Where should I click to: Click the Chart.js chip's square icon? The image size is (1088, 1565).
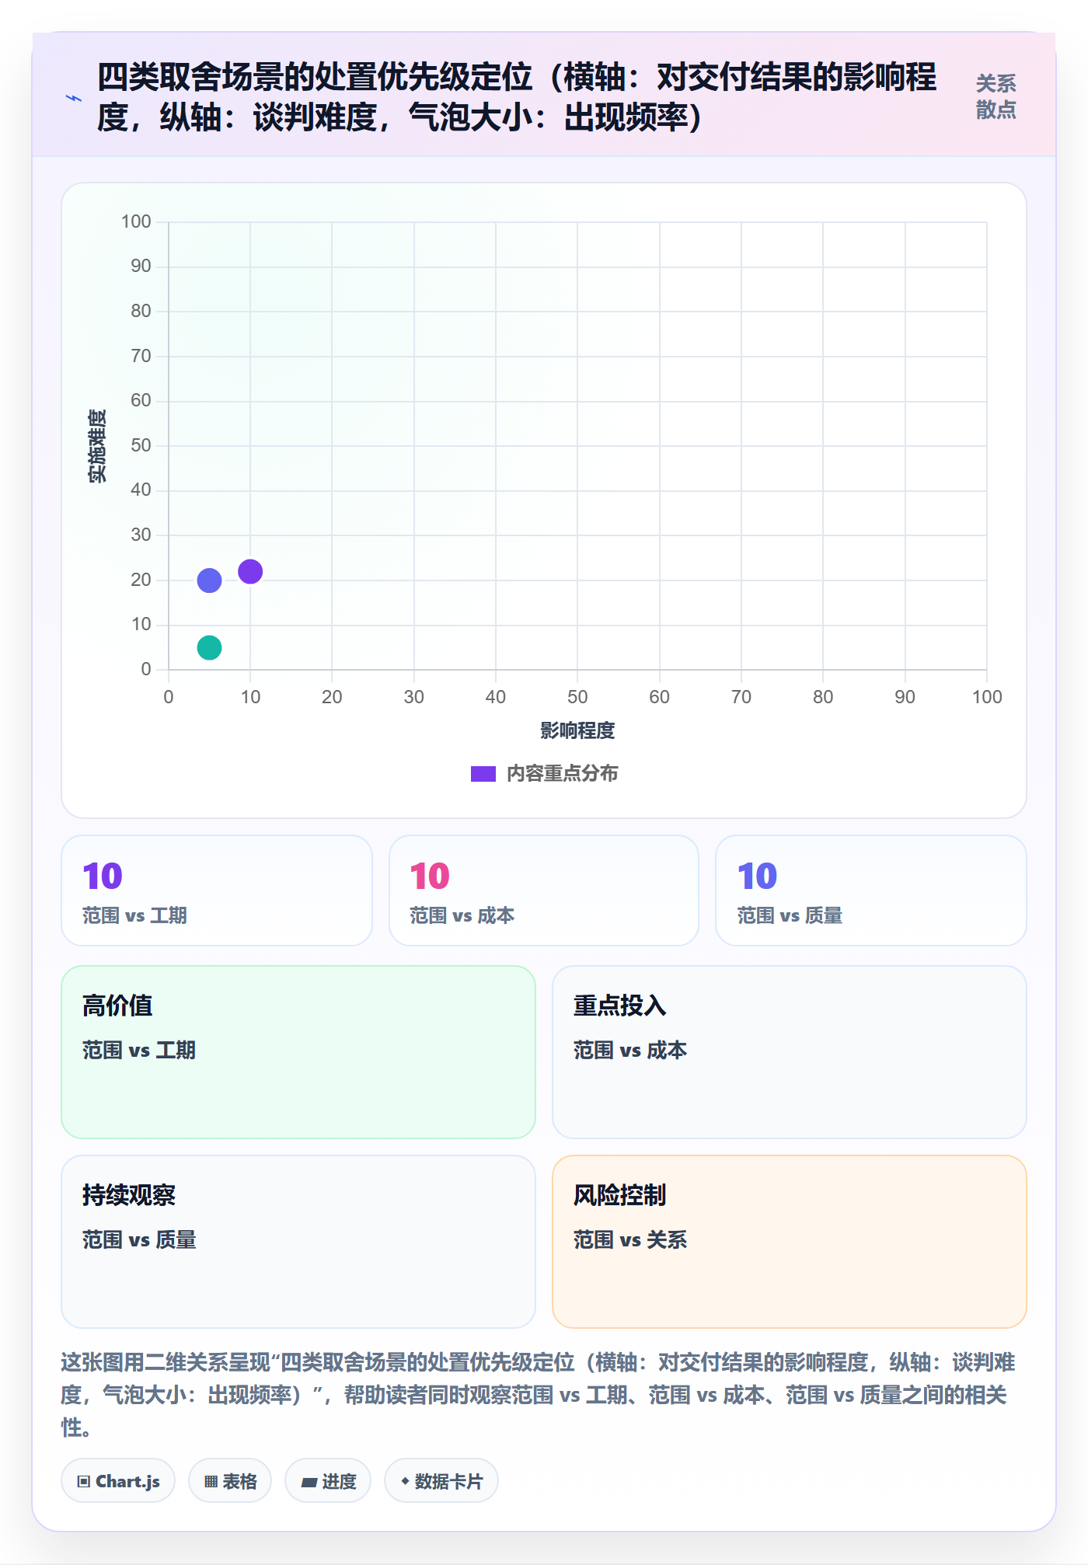click(83, 1482)
